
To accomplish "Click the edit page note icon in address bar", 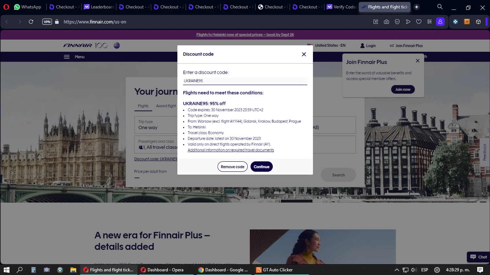I will [x=376, y=22].
